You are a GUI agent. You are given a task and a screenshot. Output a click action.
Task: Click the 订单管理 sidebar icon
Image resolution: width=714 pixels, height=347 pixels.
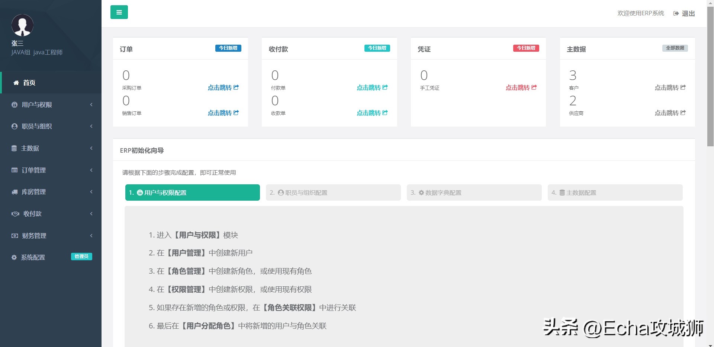14,170
